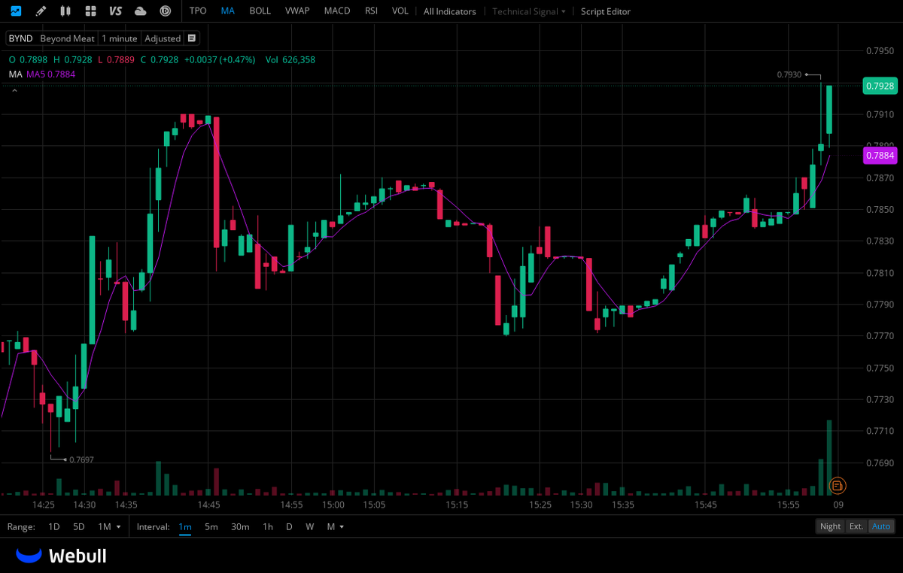Click the MA5 0.7884 legend label
The image size is (903, 573).
coord(51,74)
